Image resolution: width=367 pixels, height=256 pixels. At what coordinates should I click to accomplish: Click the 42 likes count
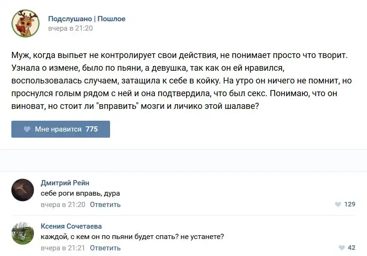pos(351,248)
